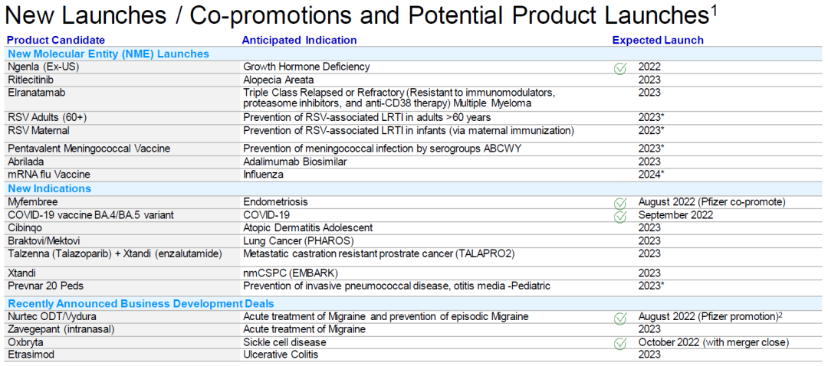This screenshot has width=828, height=366.
Task: Click August 2022 (Pfizer promotion)
Action: [x=710, y=316]
